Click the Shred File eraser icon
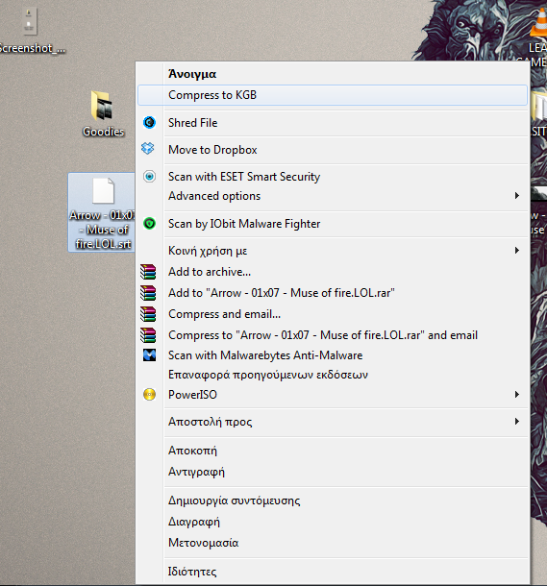The image size is (547, 586). [x=149, y=123]
